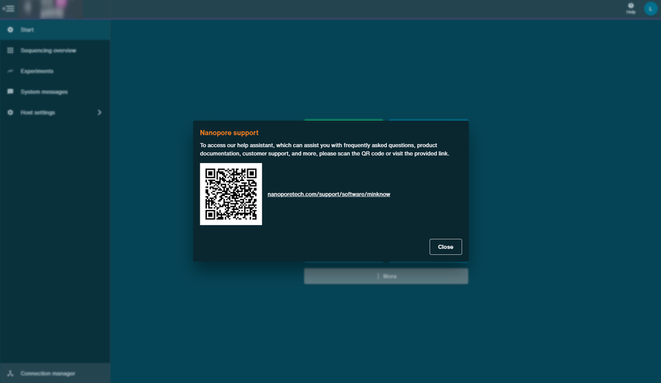Click the Sequencing overview grid icon
The image size is (661, 383).
point(10,51)
